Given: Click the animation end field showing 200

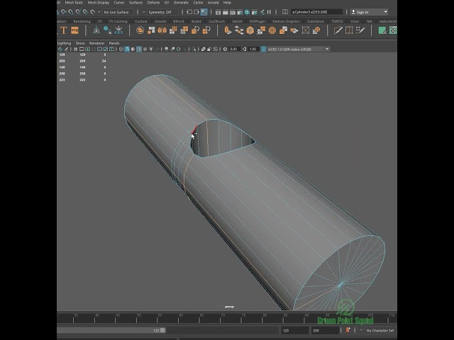Looking at the screenshot, I should point(325,331).
